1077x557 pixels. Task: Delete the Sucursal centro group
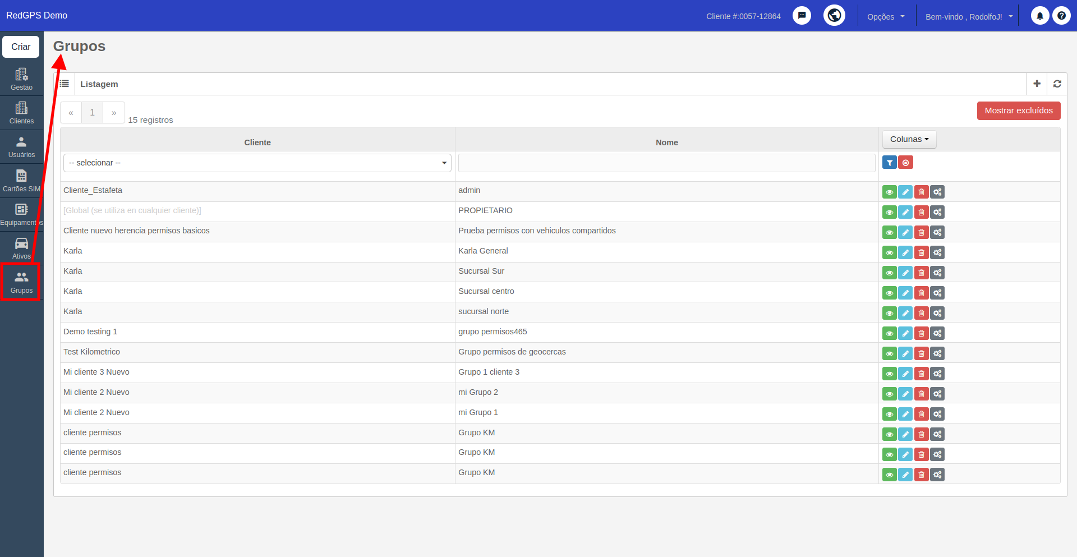[921, 293]
